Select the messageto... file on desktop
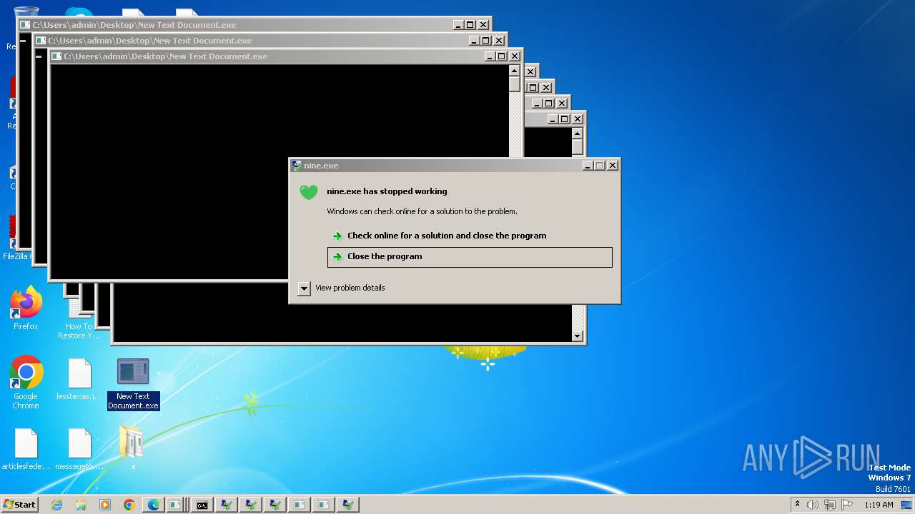The width and height of the screenshot is (915, 514). (x=79, y=449)
